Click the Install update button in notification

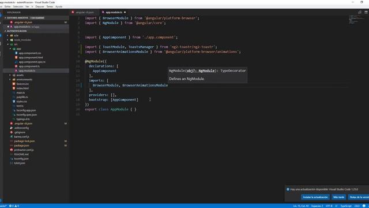[315, 197]
